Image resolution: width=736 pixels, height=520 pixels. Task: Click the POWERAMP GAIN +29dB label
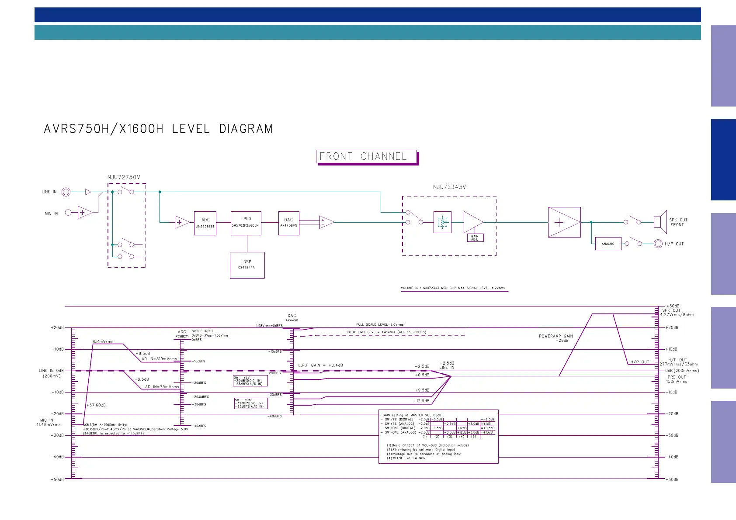pos(555,338)
